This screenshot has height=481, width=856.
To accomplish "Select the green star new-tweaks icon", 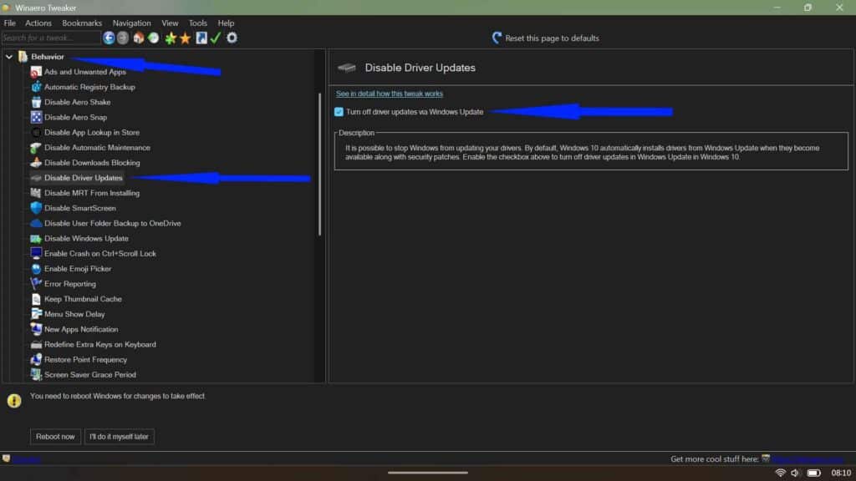I will click(170, 38).
